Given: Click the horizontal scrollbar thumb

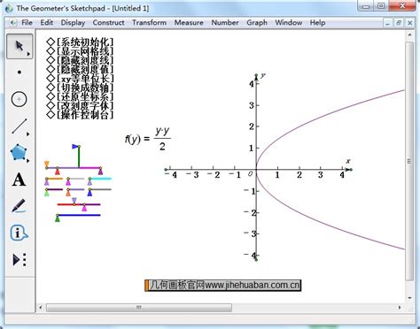Looking at the screenshot, I should 139,308.
